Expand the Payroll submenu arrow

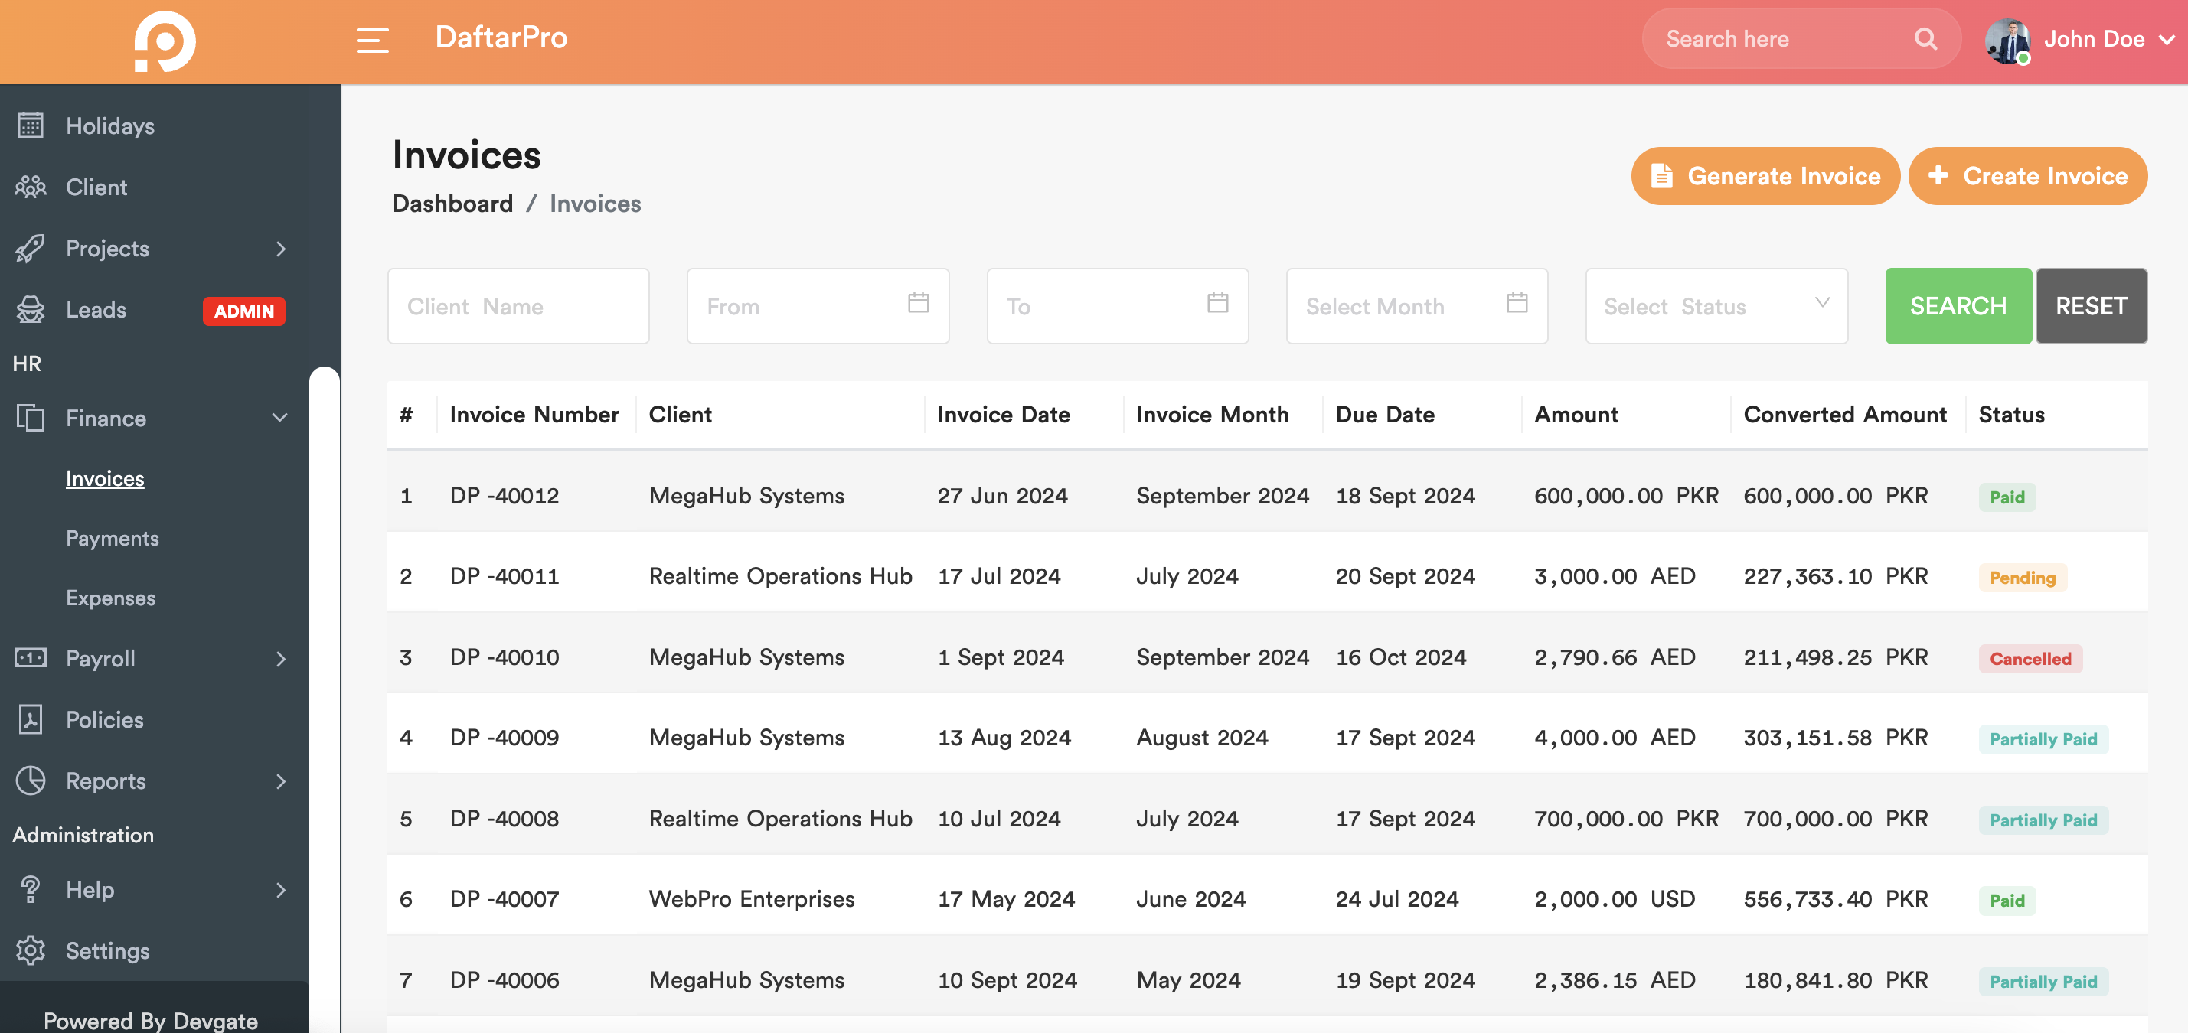(280, 659)
